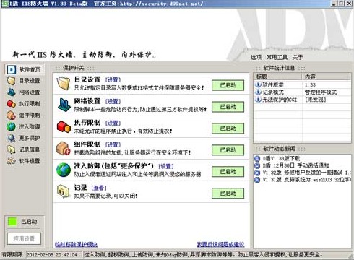Click the large folder icon beside 目录设置

[x=64, y=83]
